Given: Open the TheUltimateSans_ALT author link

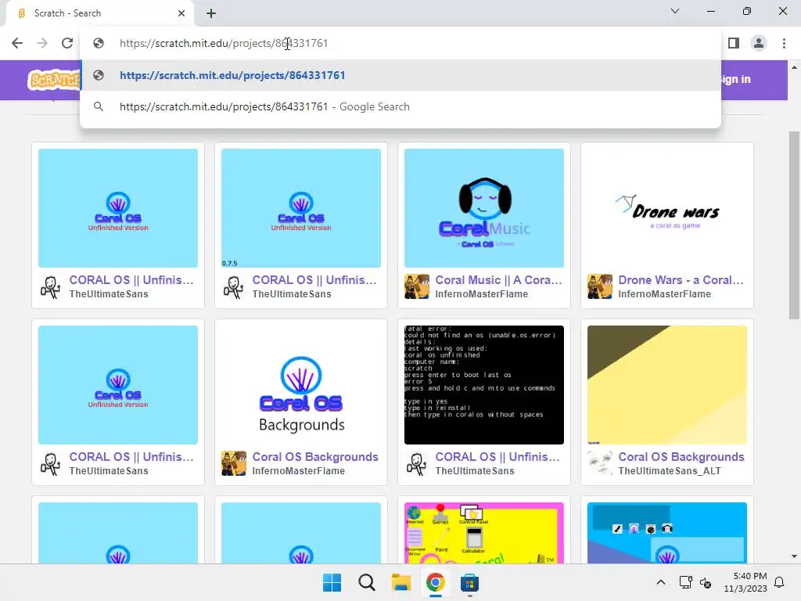Looking at the screenshot, I should [670, 470].
